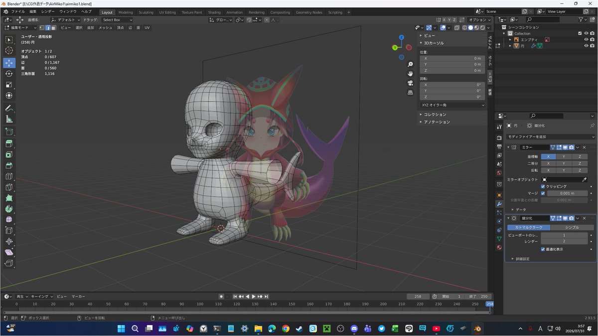598x336 pixels.
Task: Click the viewport zoom magnifier icon
Action: point(410,65)
